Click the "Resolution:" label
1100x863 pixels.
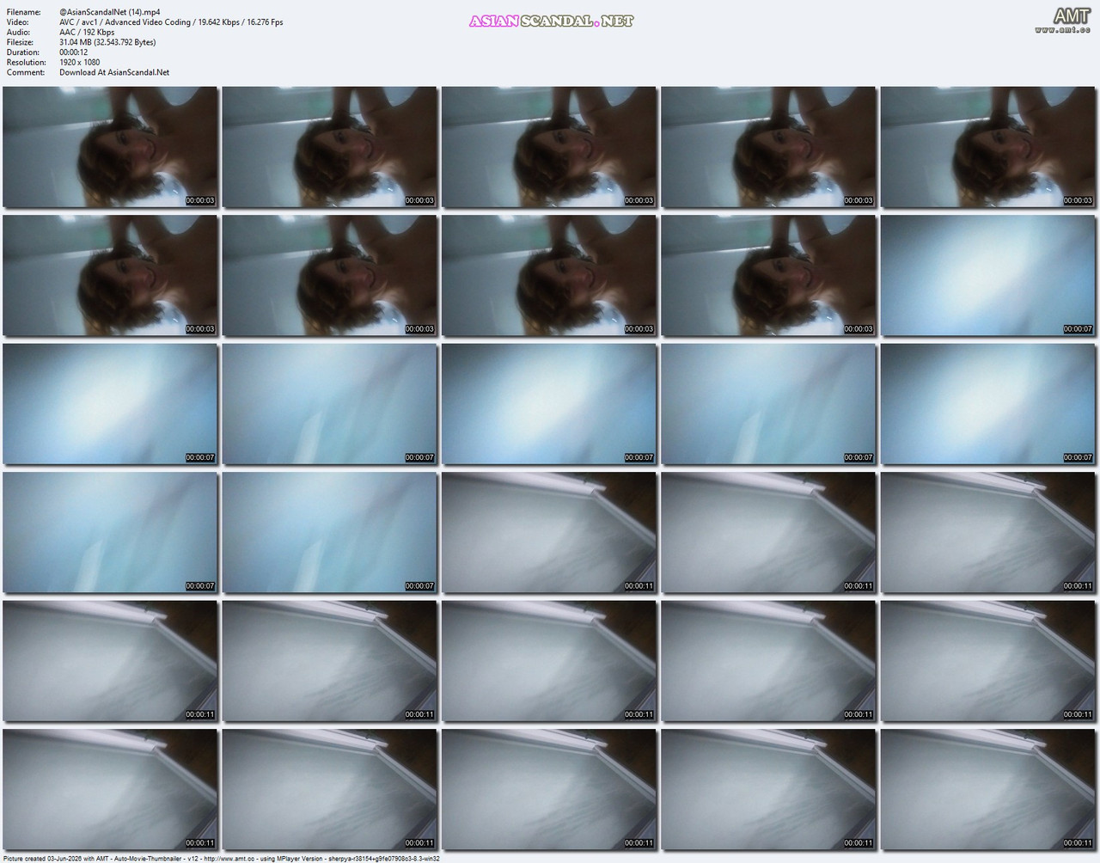(x=26, y=62)
